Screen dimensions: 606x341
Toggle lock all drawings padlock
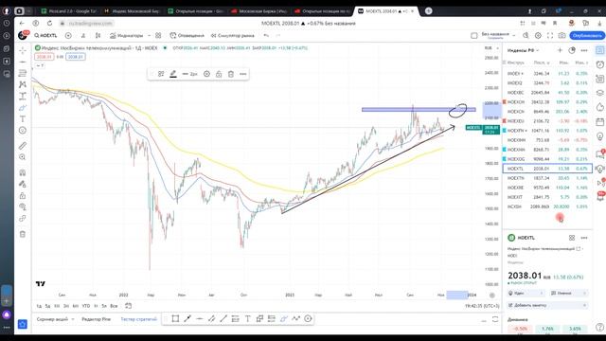pos(23,196)
